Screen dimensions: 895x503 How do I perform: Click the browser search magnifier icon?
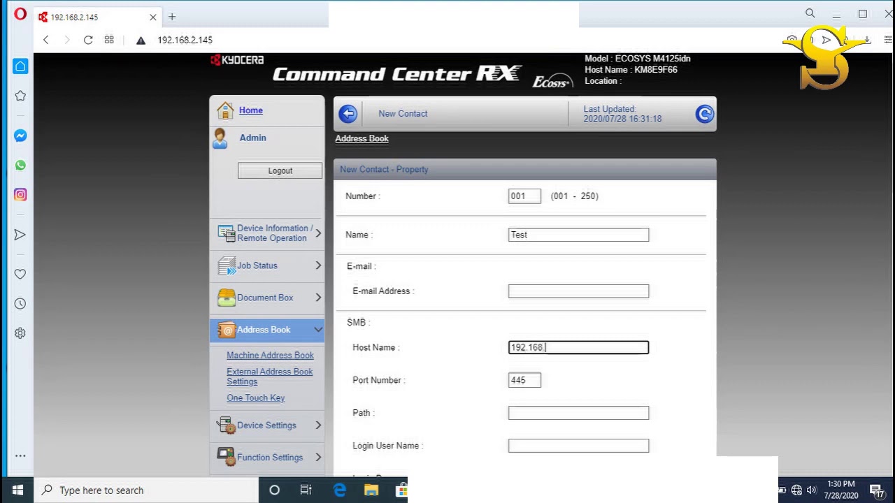(x=810, y=13)
